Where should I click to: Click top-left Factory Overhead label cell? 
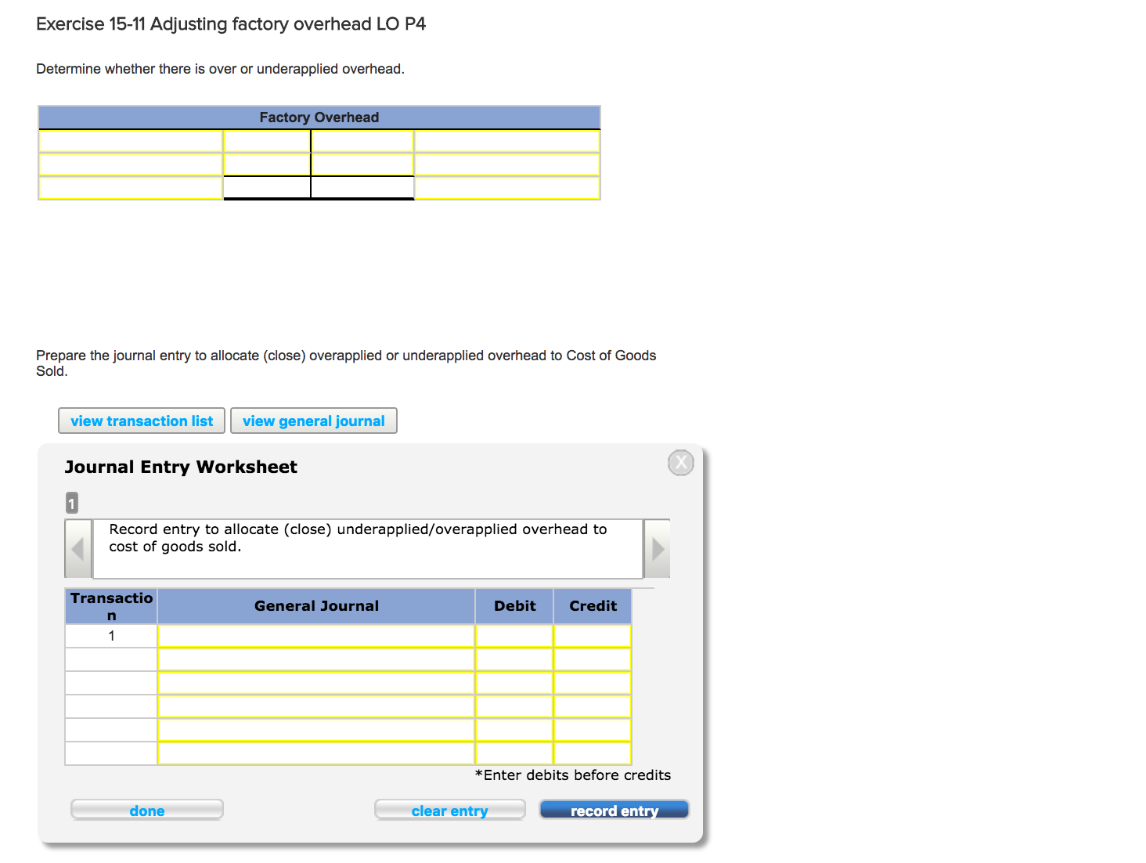tap(130, 141)
